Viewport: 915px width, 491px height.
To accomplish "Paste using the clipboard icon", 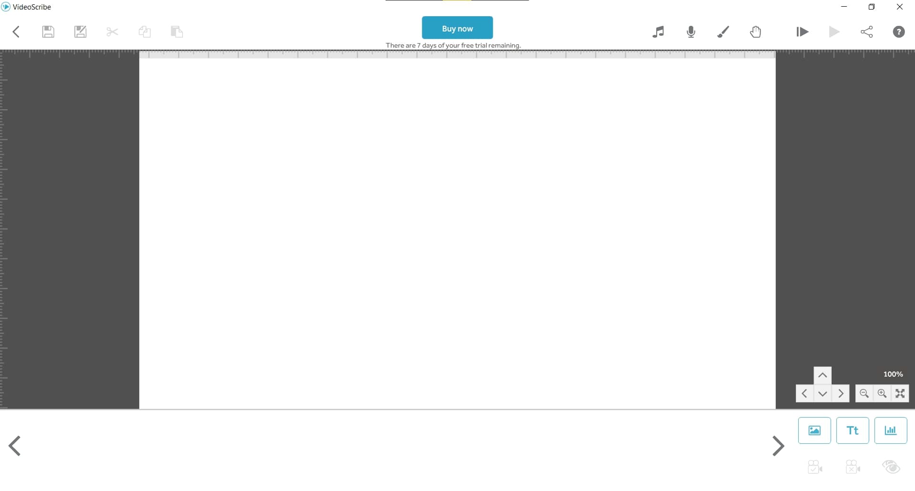I will pos(177,32).
